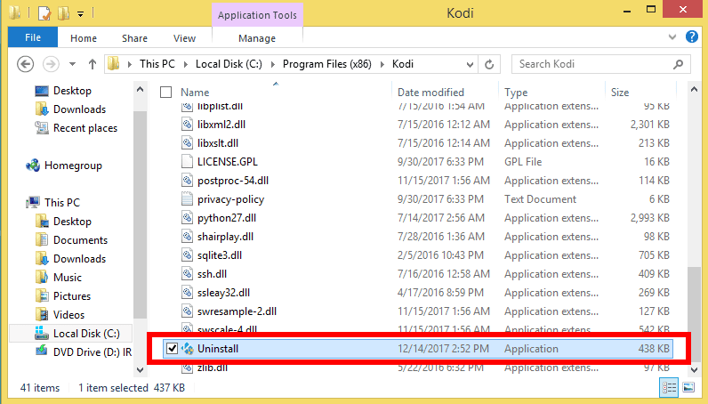Toggle the select all checkbox

166,93
